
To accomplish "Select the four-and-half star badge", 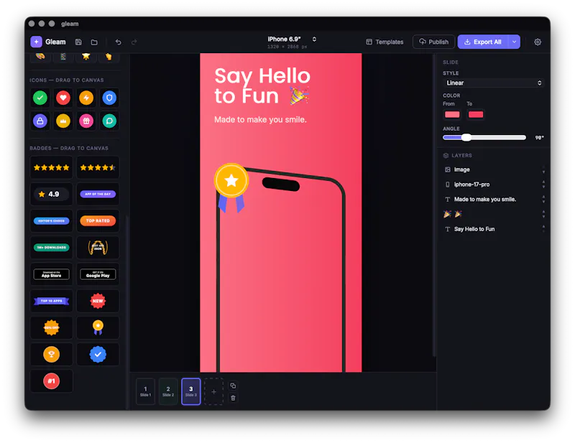I will pos(98,167).
